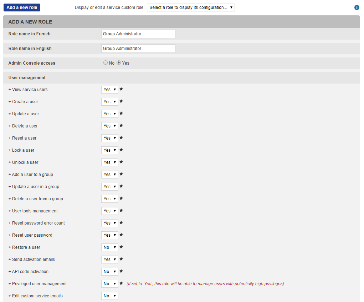This screenshot has width=364, height=302.
Task: Click the star icon next to User tools management
Action: tap(121, 211)
